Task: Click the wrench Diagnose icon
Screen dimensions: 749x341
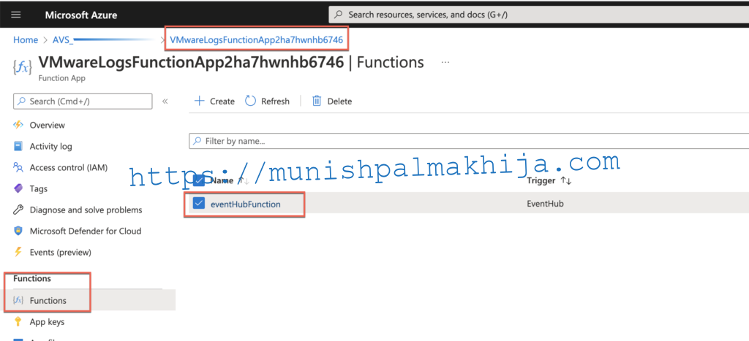Action: [18, 210]
